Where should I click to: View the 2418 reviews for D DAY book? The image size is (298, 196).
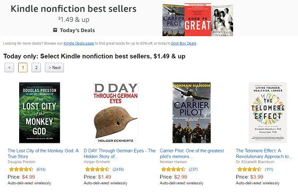[118, 169]
